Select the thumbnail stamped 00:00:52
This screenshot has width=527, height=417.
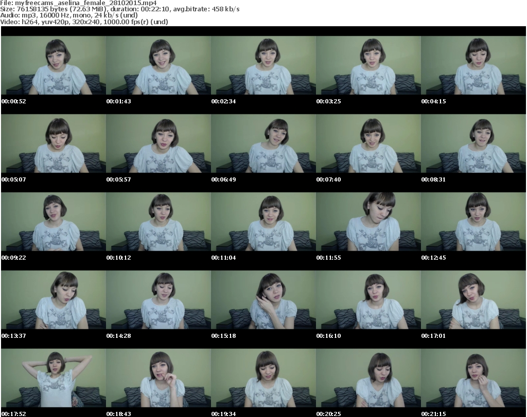click(54, 65)
